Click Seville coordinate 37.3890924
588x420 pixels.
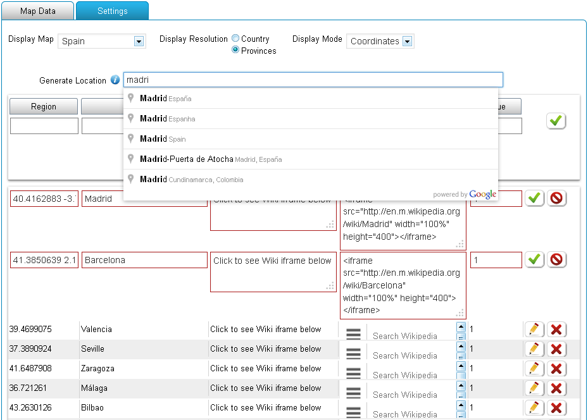(30, 349)
